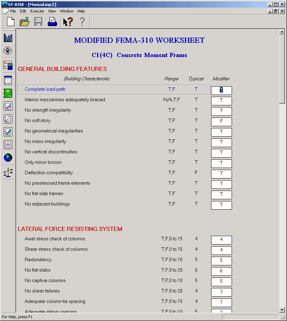Activate context help arrow-question icon
The image size is (287, 321).
[68, 22]
